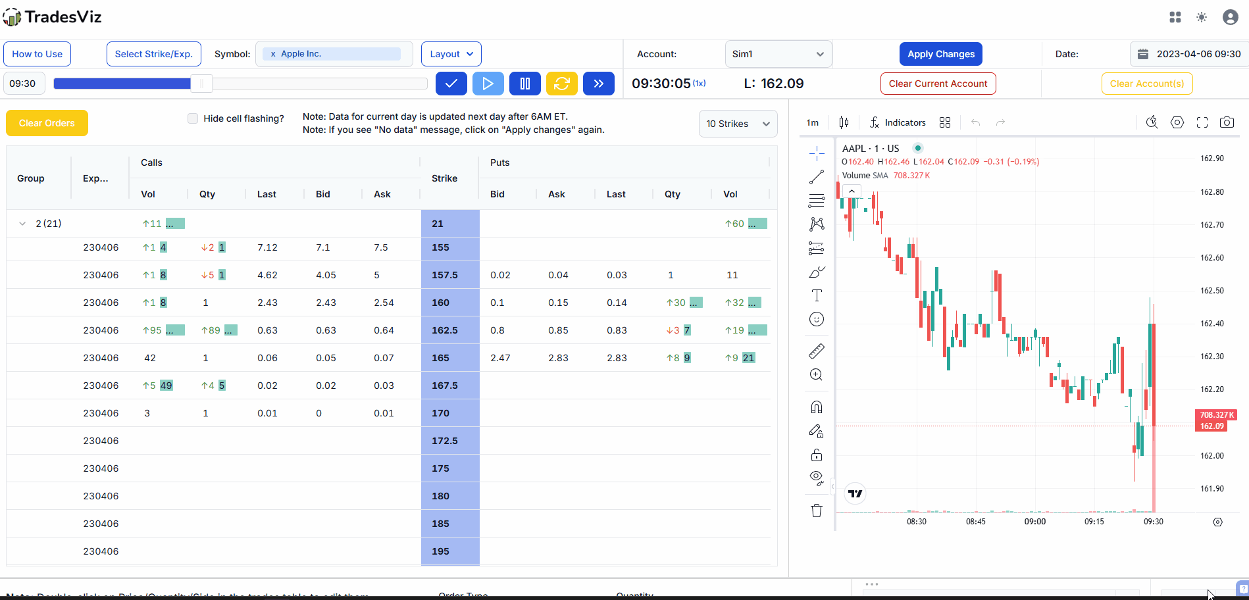Open the 10 Strikes dropdown

tap(737, 124)
